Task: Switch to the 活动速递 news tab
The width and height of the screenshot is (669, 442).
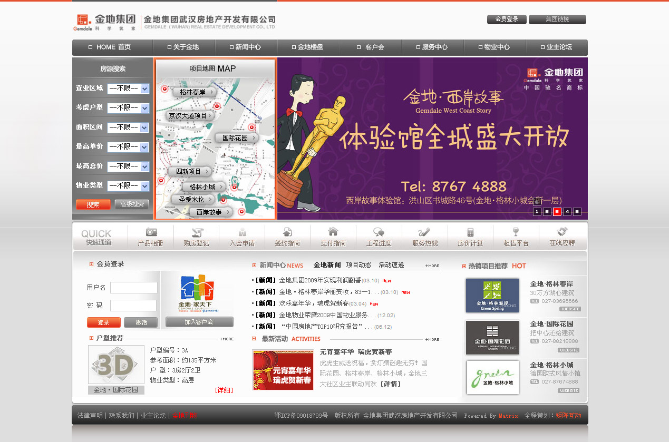Action: click(x=391, y=265)
